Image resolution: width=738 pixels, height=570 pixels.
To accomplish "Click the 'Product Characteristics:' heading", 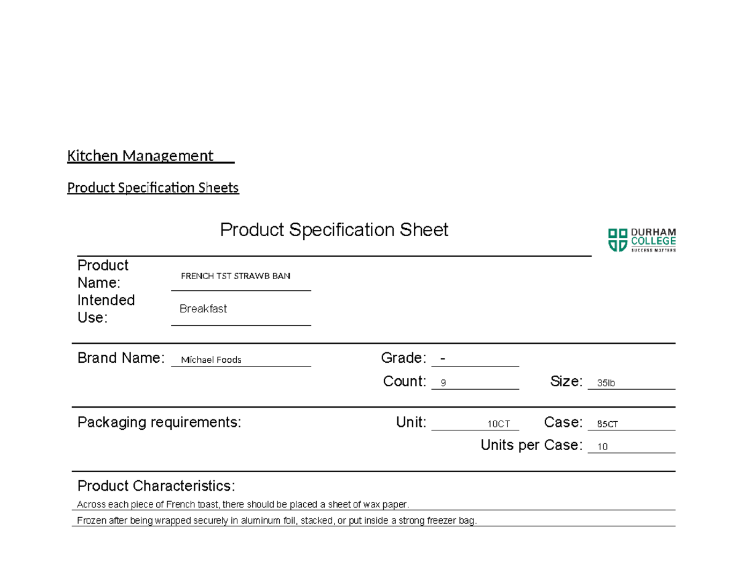I will (x=156, y=486).
